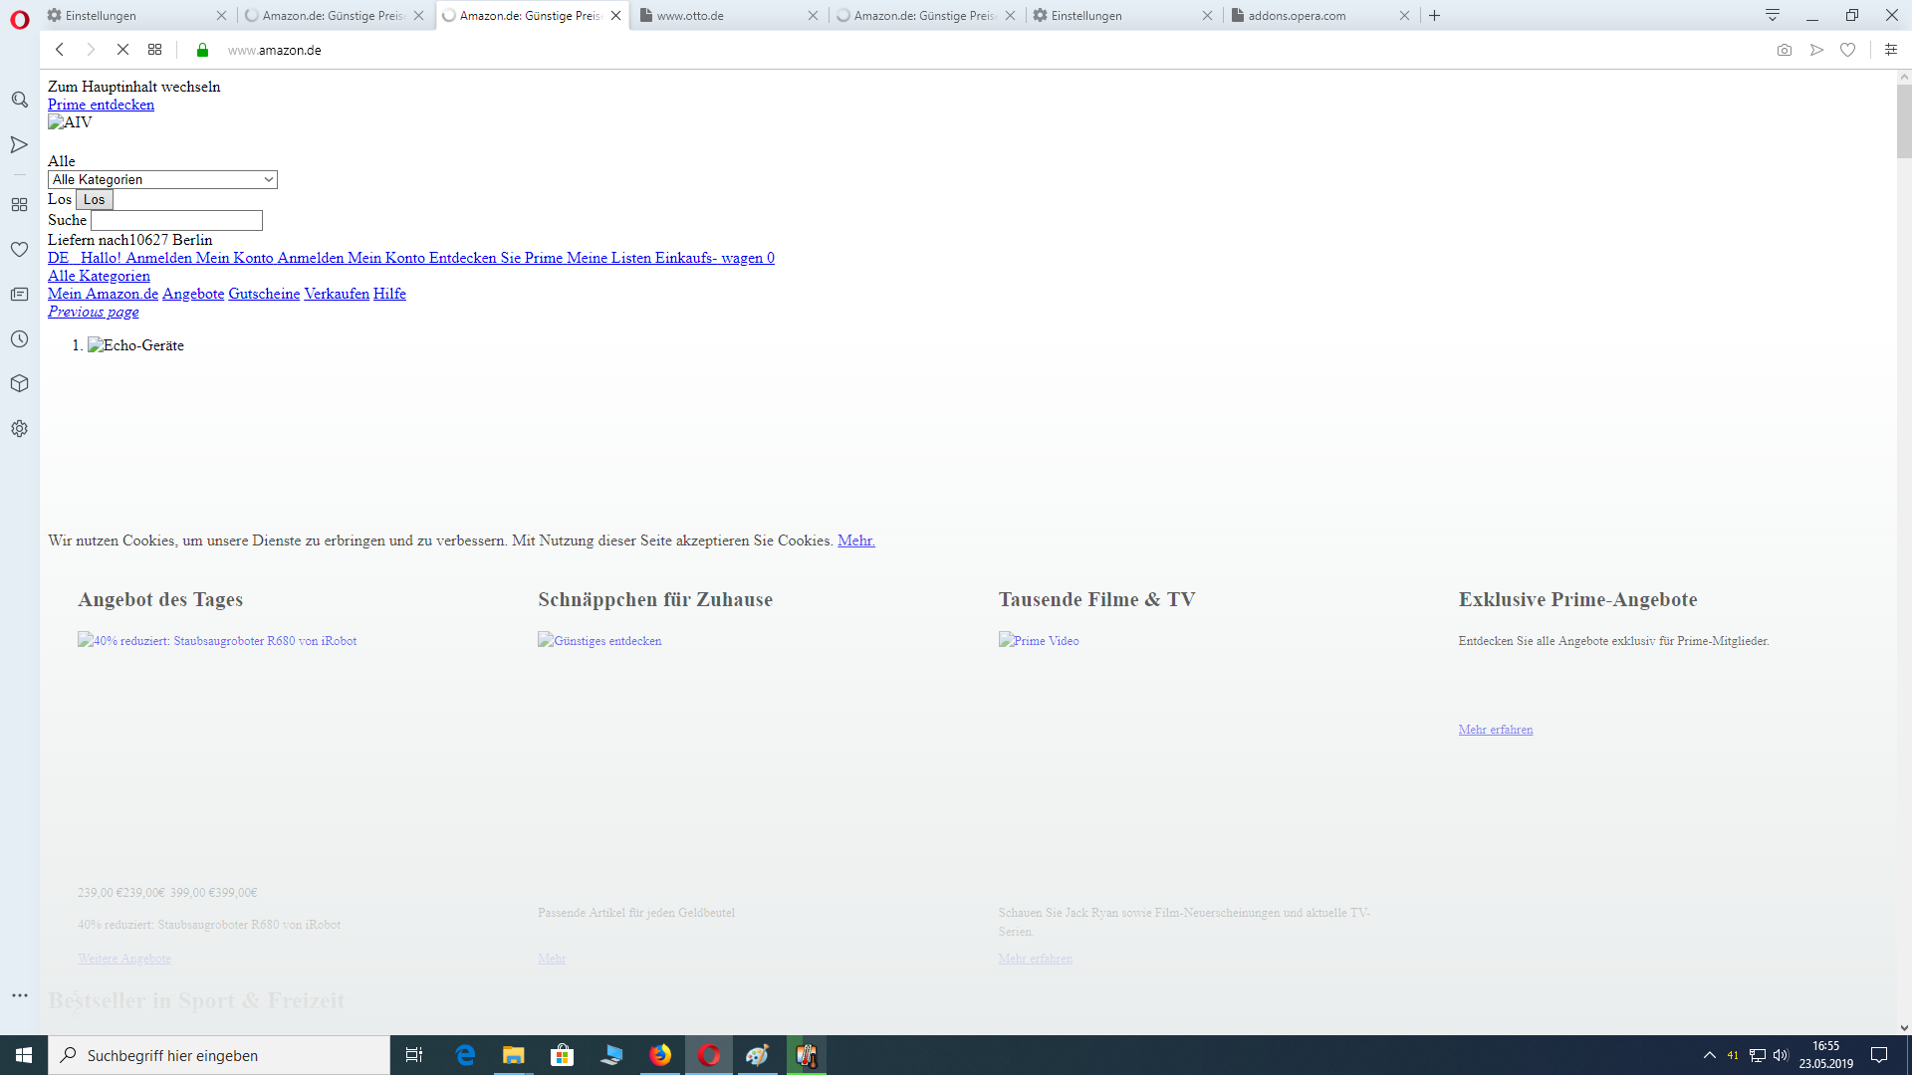Open the taskbar clock showing 16:55
Viewport: 1912px width, 1075px height.
[x=1825, y=1055]
